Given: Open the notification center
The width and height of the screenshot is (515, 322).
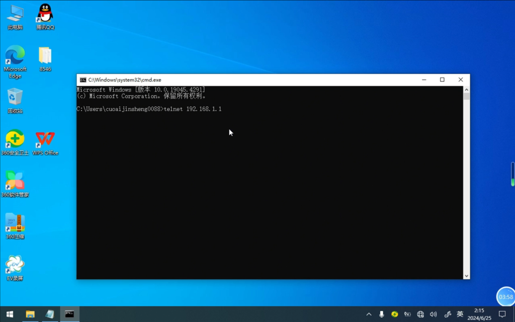Looking at the screenshot, I should point(502,314).
